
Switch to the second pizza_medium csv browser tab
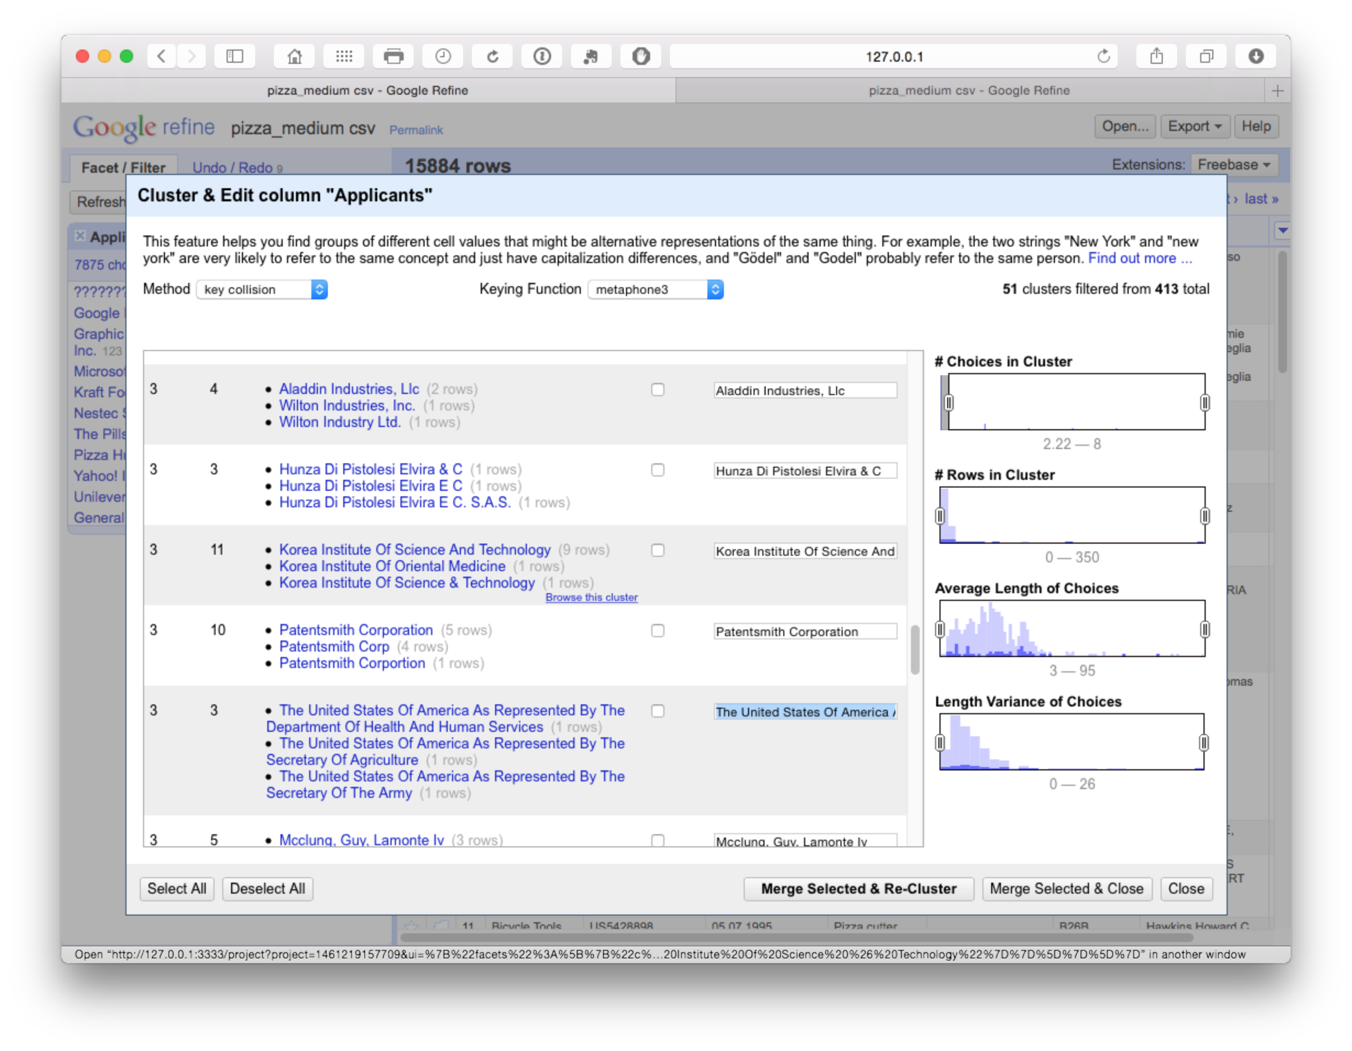point(968,90)
